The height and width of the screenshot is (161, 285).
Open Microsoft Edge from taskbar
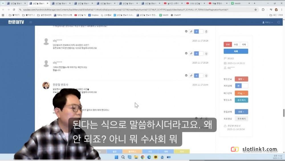149,157
